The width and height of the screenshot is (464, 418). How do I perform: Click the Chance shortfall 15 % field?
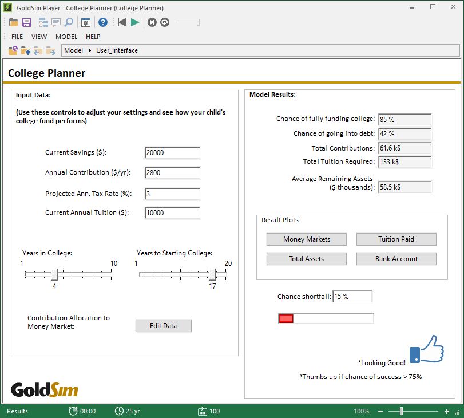click(352, 297)
